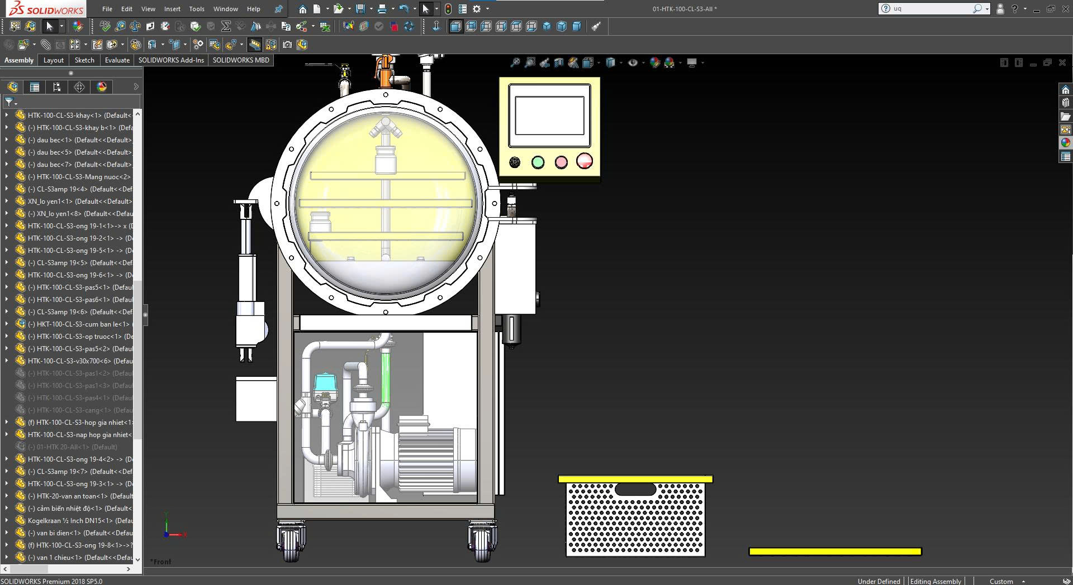Toggle the pushpin to pin the menu bar
Image resolution: width=1073 pixels, height=585 pixels.
click(x=278, y=9)
